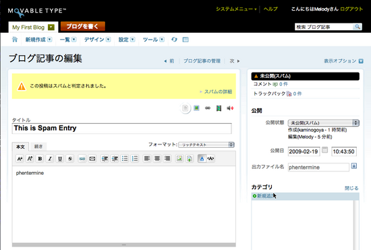
Task: Switch to the 本文 body tab
Action: 20,147
